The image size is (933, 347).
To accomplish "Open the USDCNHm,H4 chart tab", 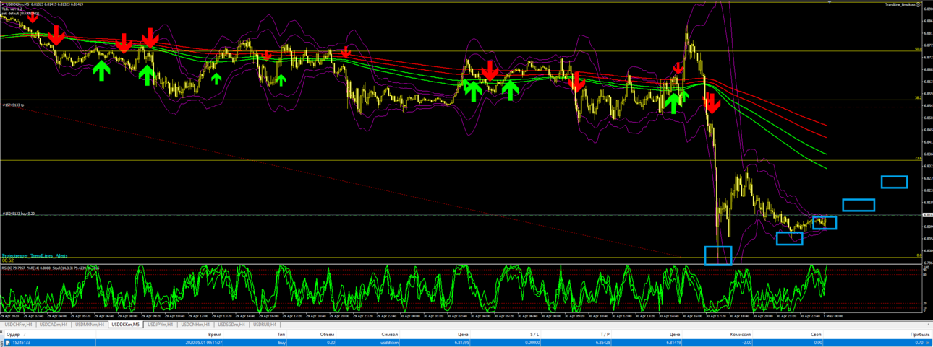I will click(197, 325).
